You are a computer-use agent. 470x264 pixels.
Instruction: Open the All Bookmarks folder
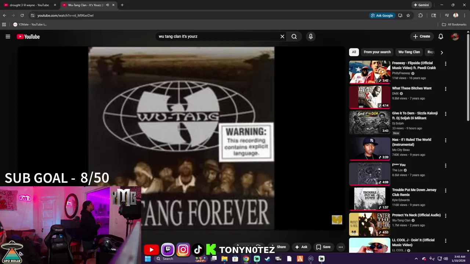(454, 25)
